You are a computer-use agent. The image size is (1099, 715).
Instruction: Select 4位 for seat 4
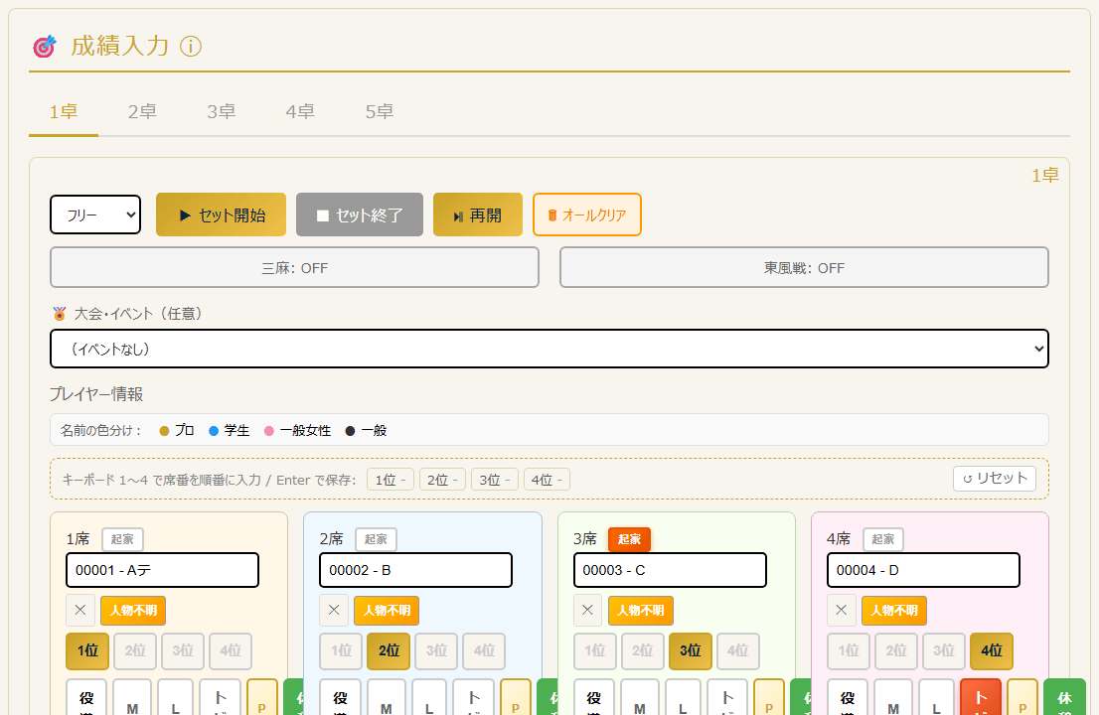click(992, 651)
